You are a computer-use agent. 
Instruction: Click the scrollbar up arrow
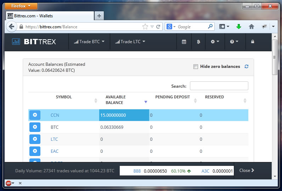pyautogui.click(x=275, y=36)
